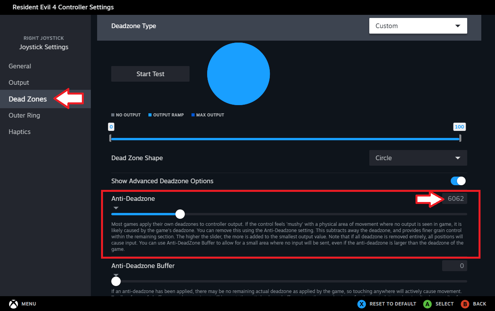Click the Anti-Deadzone value field 6062
This screenshot has height=311, width=495.
455,198
